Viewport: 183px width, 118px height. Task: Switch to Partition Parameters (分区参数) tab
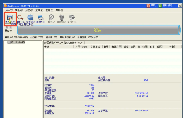click(54, 43)
